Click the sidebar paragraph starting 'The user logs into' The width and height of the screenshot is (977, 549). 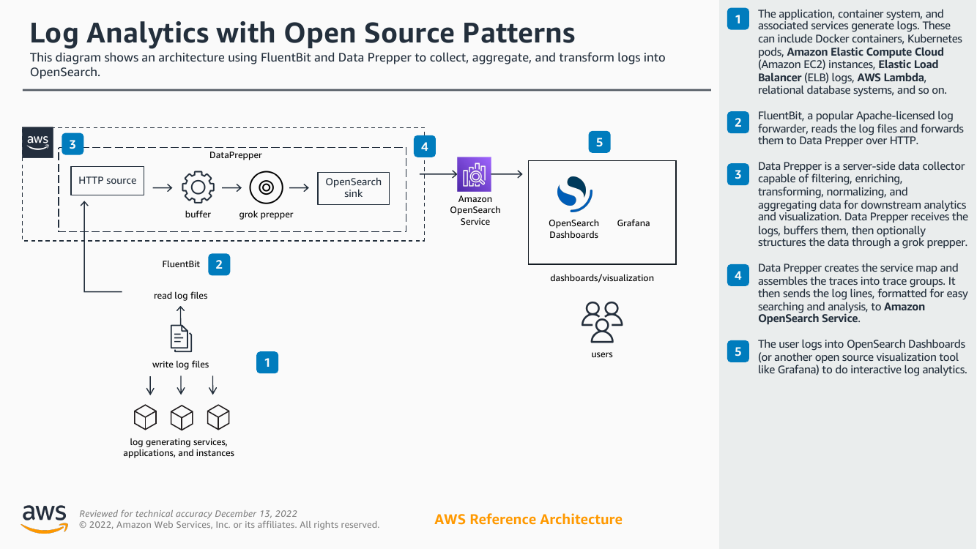click(x=863, y=356)
